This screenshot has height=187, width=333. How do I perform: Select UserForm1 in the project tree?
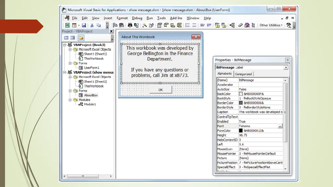tap(91, 68)
